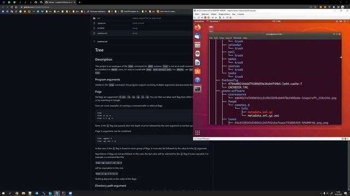Open the terminal Help menu
Viewport: 350px width, 196px height.
click(245, 38)
